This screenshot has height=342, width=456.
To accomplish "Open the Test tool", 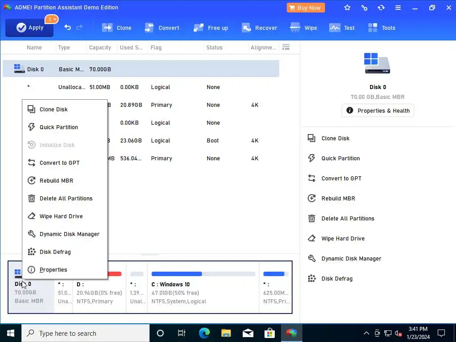I will point(342,28).
